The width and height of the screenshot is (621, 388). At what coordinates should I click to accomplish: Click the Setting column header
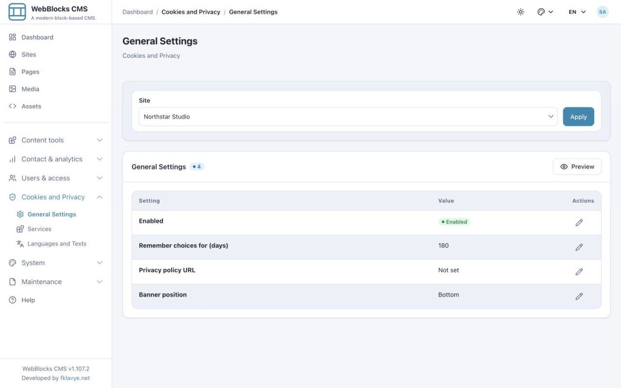coord(149,201)
